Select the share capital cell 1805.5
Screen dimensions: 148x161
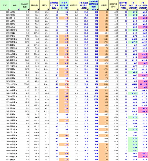click(35, 144)
